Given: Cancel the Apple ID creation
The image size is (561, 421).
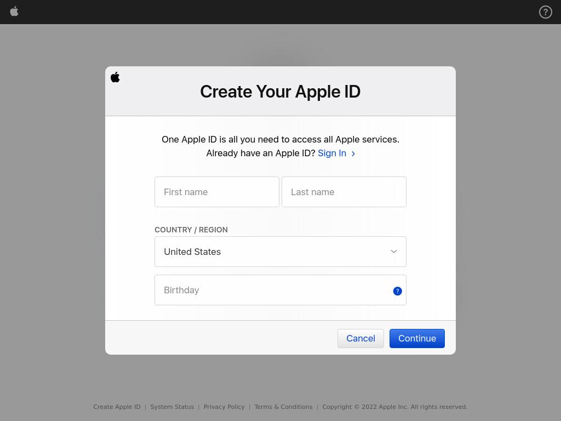Looking at the screenshot, I should point(360,338).
